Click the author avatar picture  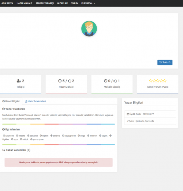[x=89, y=28]
